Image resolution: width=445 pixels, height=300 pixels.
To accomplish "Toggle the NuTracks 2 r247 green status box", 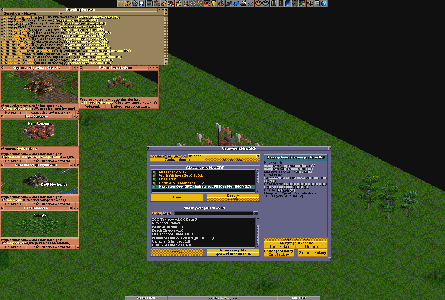I will [154, 172].
